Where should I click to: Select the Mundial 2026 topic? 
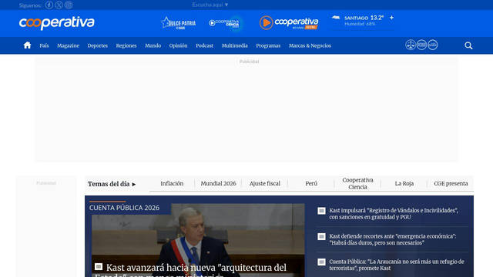point(218,183)
